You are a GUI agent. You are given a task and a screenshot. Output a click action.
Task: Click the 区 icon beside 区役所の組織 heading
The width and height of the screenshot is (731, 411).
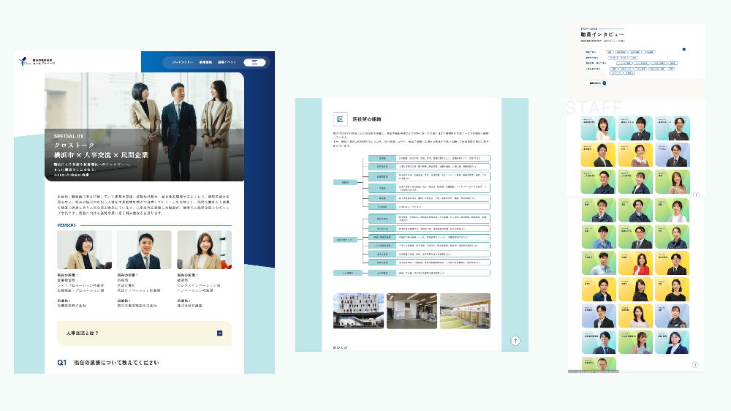click(x=340, y=118)
